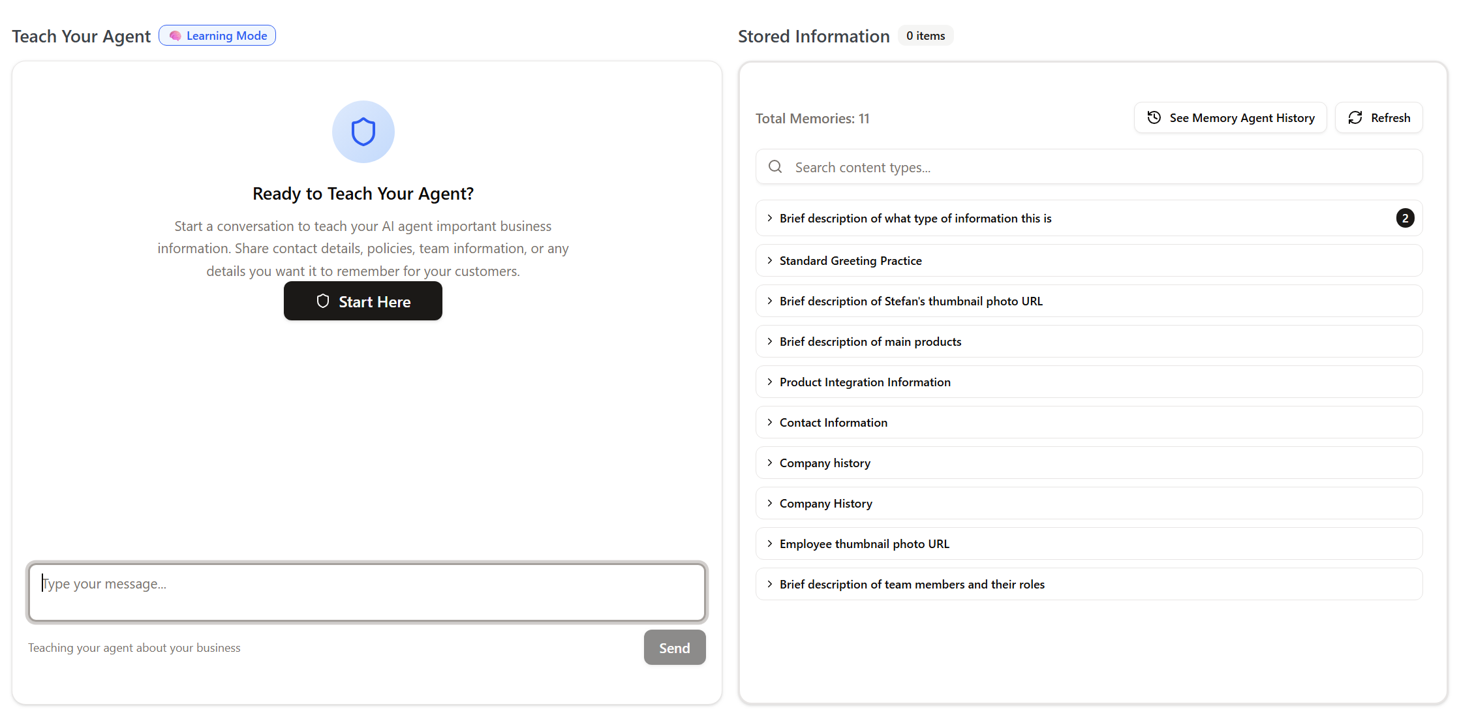Open the Brief description of main products row
Viewport: 1459px width, 719px height.
pos(870,341)
